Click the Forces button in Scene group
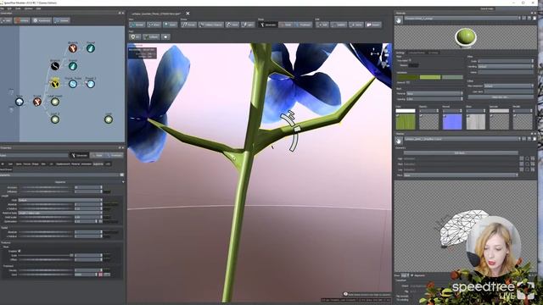Viewport: 543px width, 305px height. click(x=188, y=25)
